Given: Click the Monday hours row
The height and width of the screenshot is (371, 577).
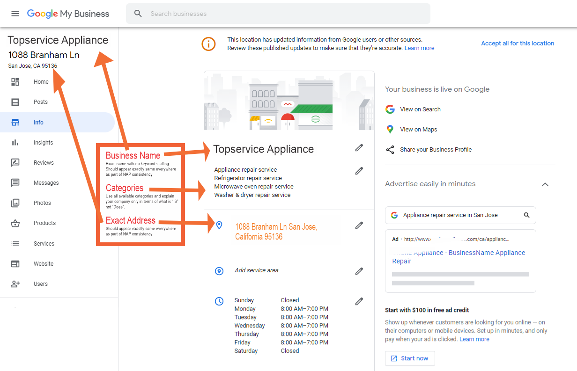Looking at the screenshot, I should (281, 309).
